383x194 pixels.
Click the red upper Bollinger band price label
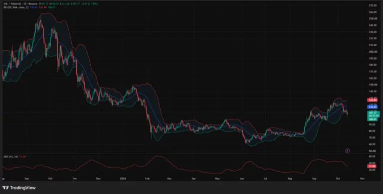[x=373, y=100]
